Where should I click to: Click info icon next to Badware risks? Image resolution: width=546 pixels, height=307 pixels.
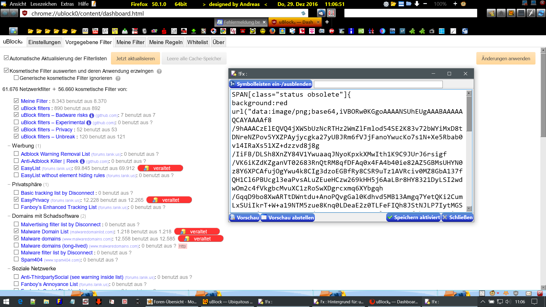point(92,115)
